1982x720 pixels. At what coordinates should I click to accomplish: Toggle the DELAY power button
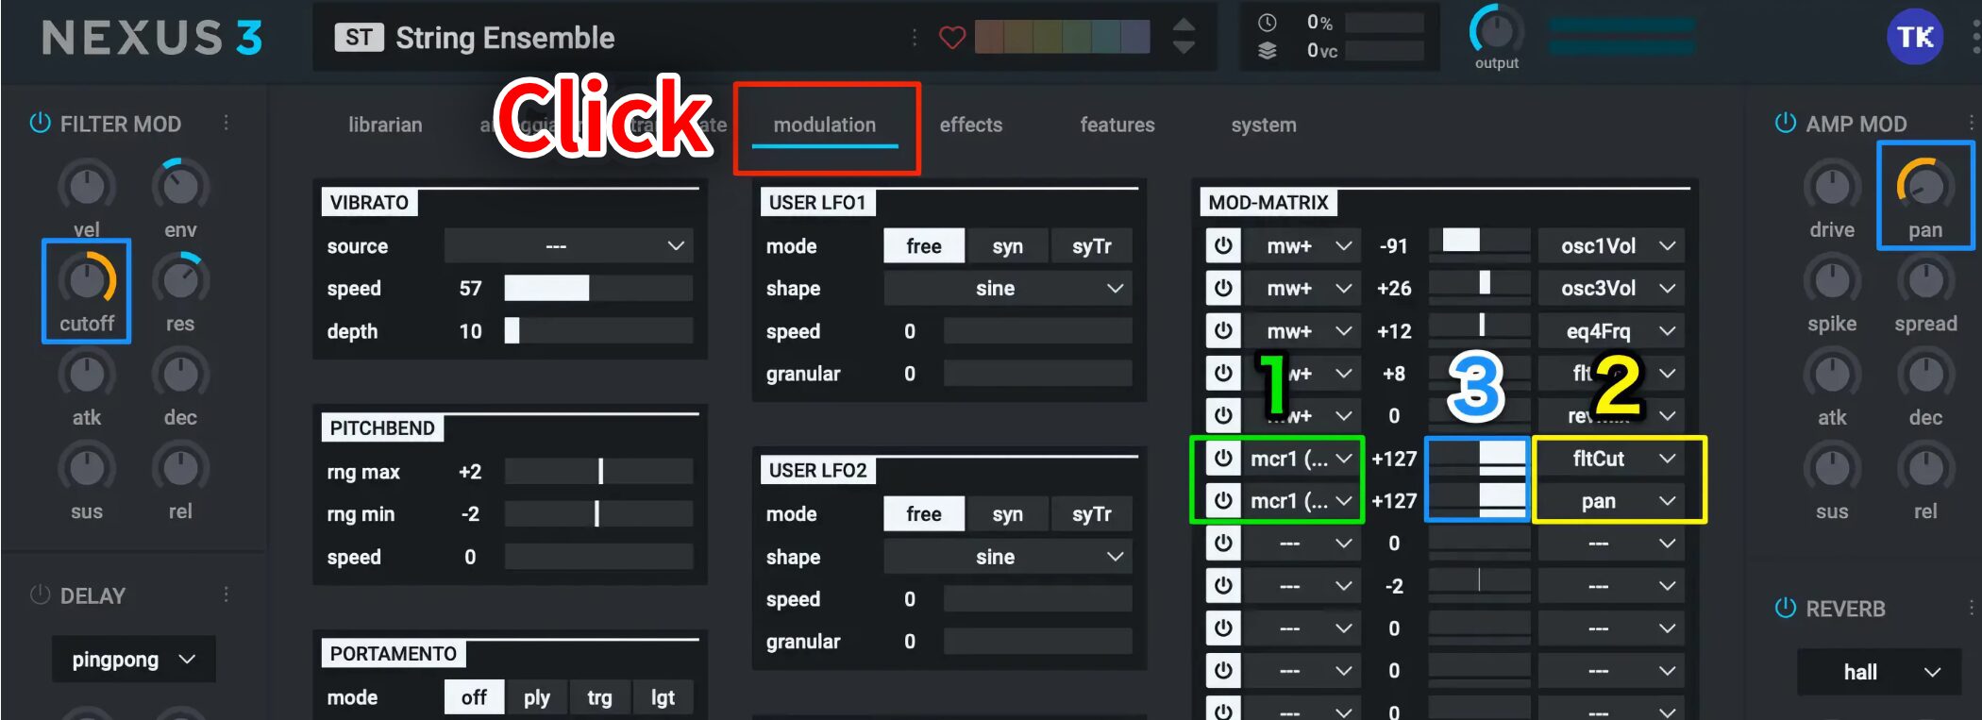41,594
